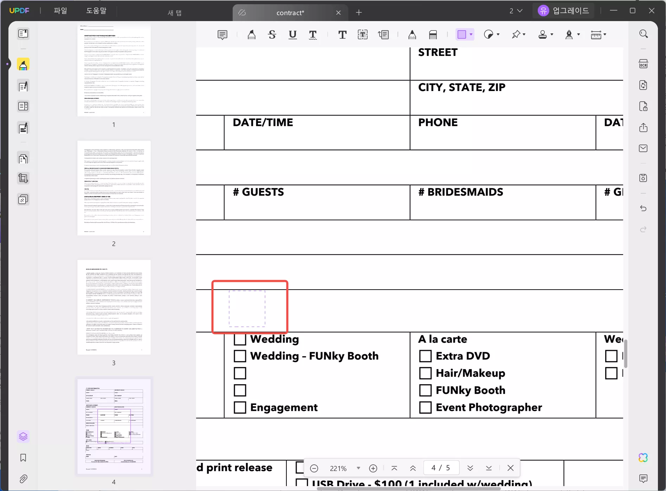Screen dimensions: 666x491
Task: Open page 2 thumbnail
Action: coord(114,188)
